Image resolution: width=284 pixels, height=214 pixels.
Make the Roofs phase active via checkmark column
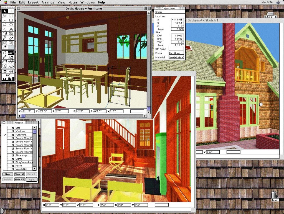5,166
